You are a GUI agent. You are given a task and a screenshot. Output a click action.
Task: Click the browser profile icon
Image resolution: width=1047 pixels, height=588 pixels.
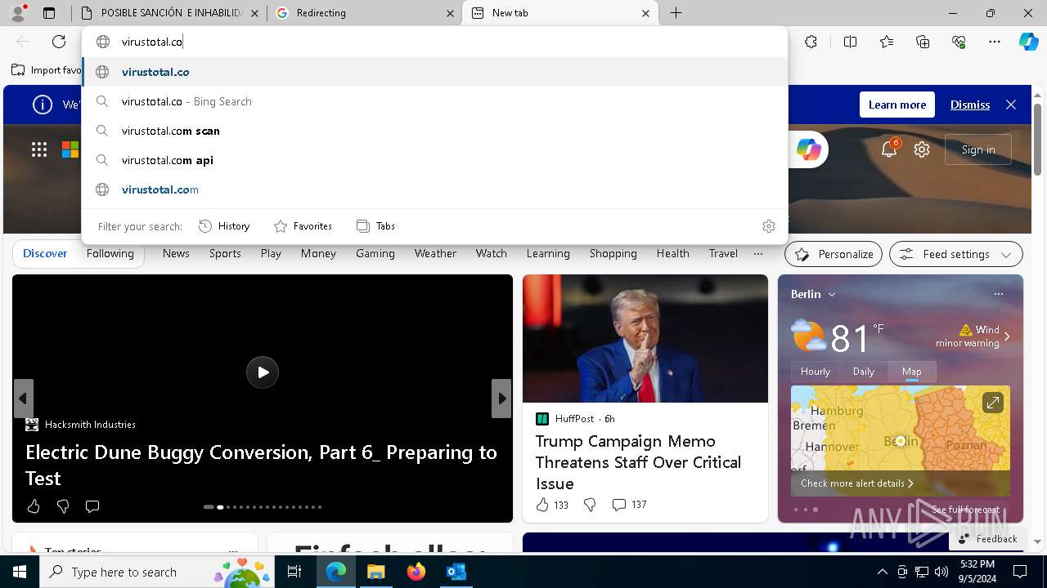coord(18,13)
